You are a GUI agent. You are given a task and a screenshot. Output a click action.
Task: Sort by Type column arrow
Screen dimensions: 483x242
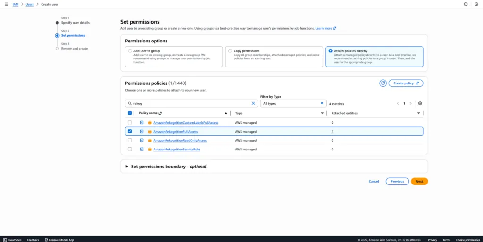click(322, 113)
